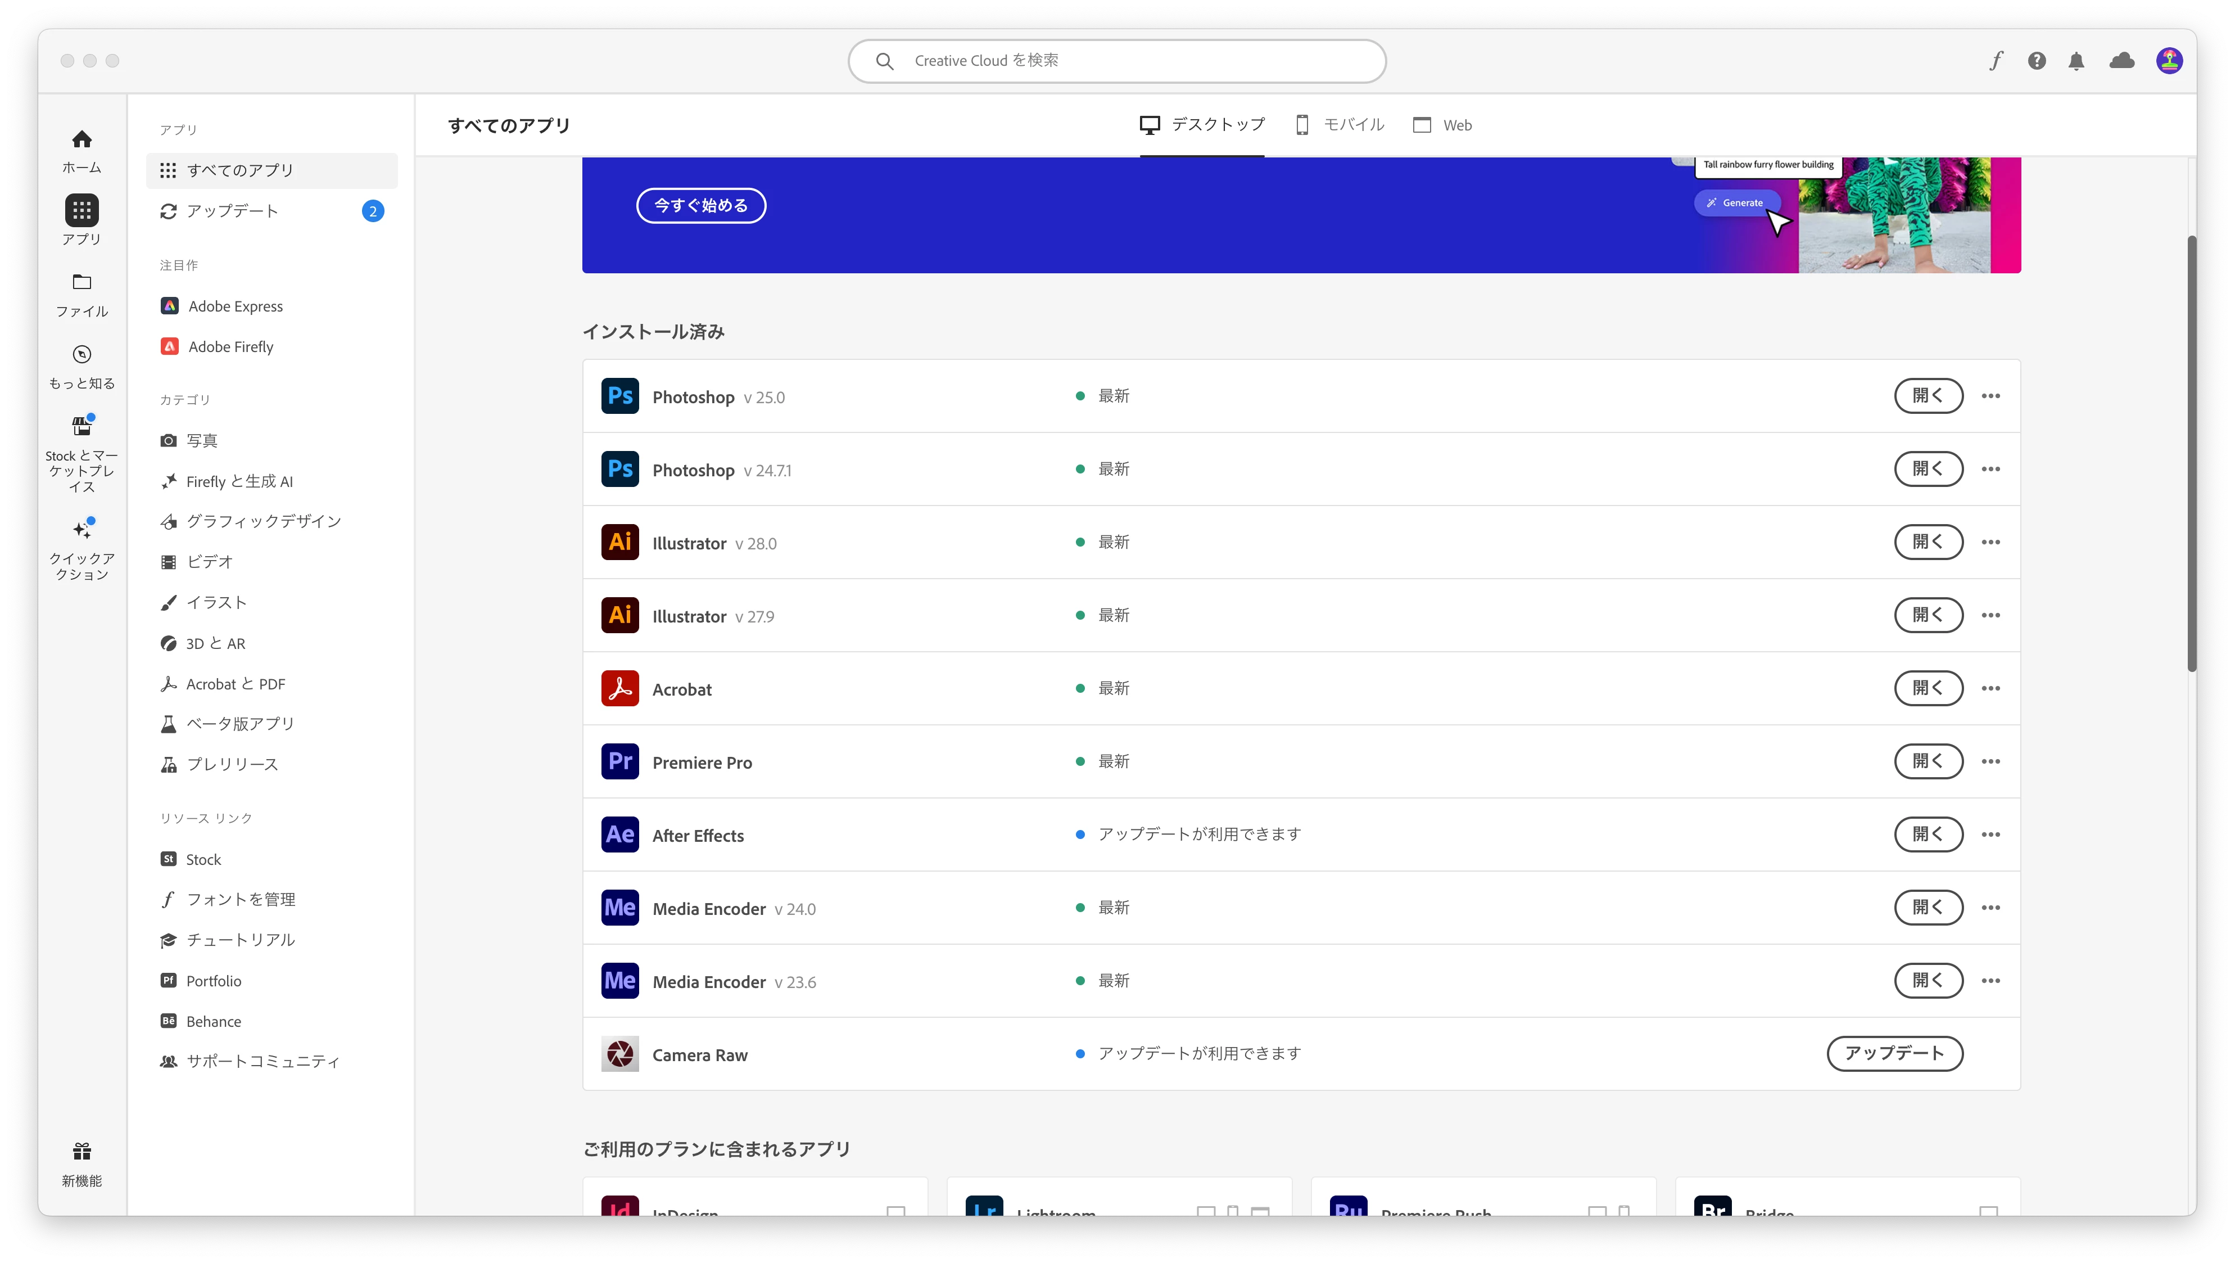Click 開く button for Premiere Pro
Image resolution: width=2235 pixels, height=1263 pixels.
[1928, 761]
